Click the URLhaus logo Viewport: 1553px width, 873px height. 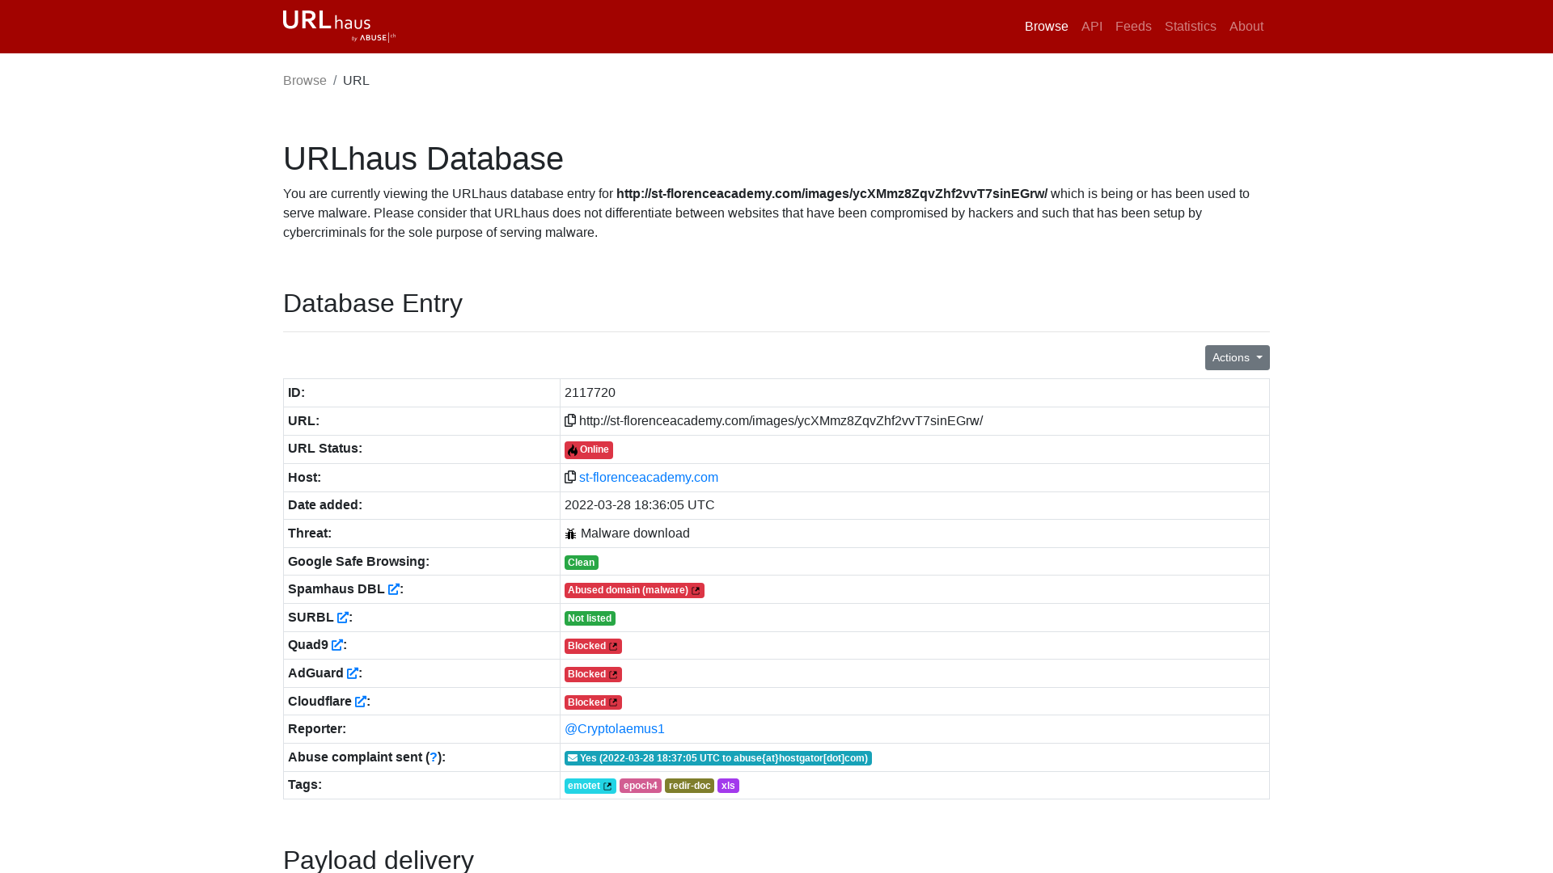[339, 26]
